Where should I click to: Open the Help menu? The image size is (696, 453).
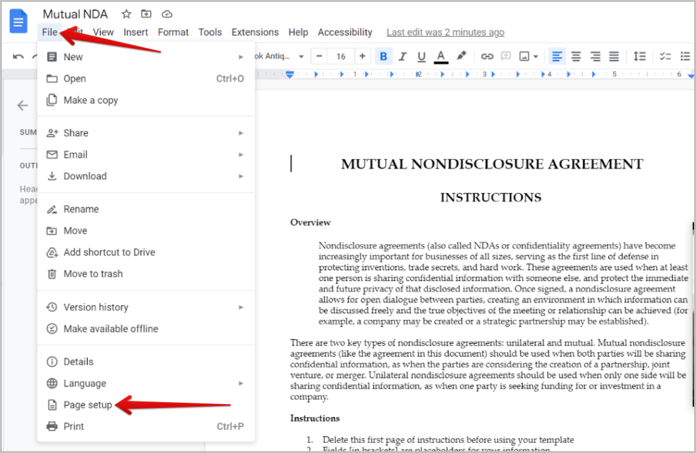coord(298,33)
